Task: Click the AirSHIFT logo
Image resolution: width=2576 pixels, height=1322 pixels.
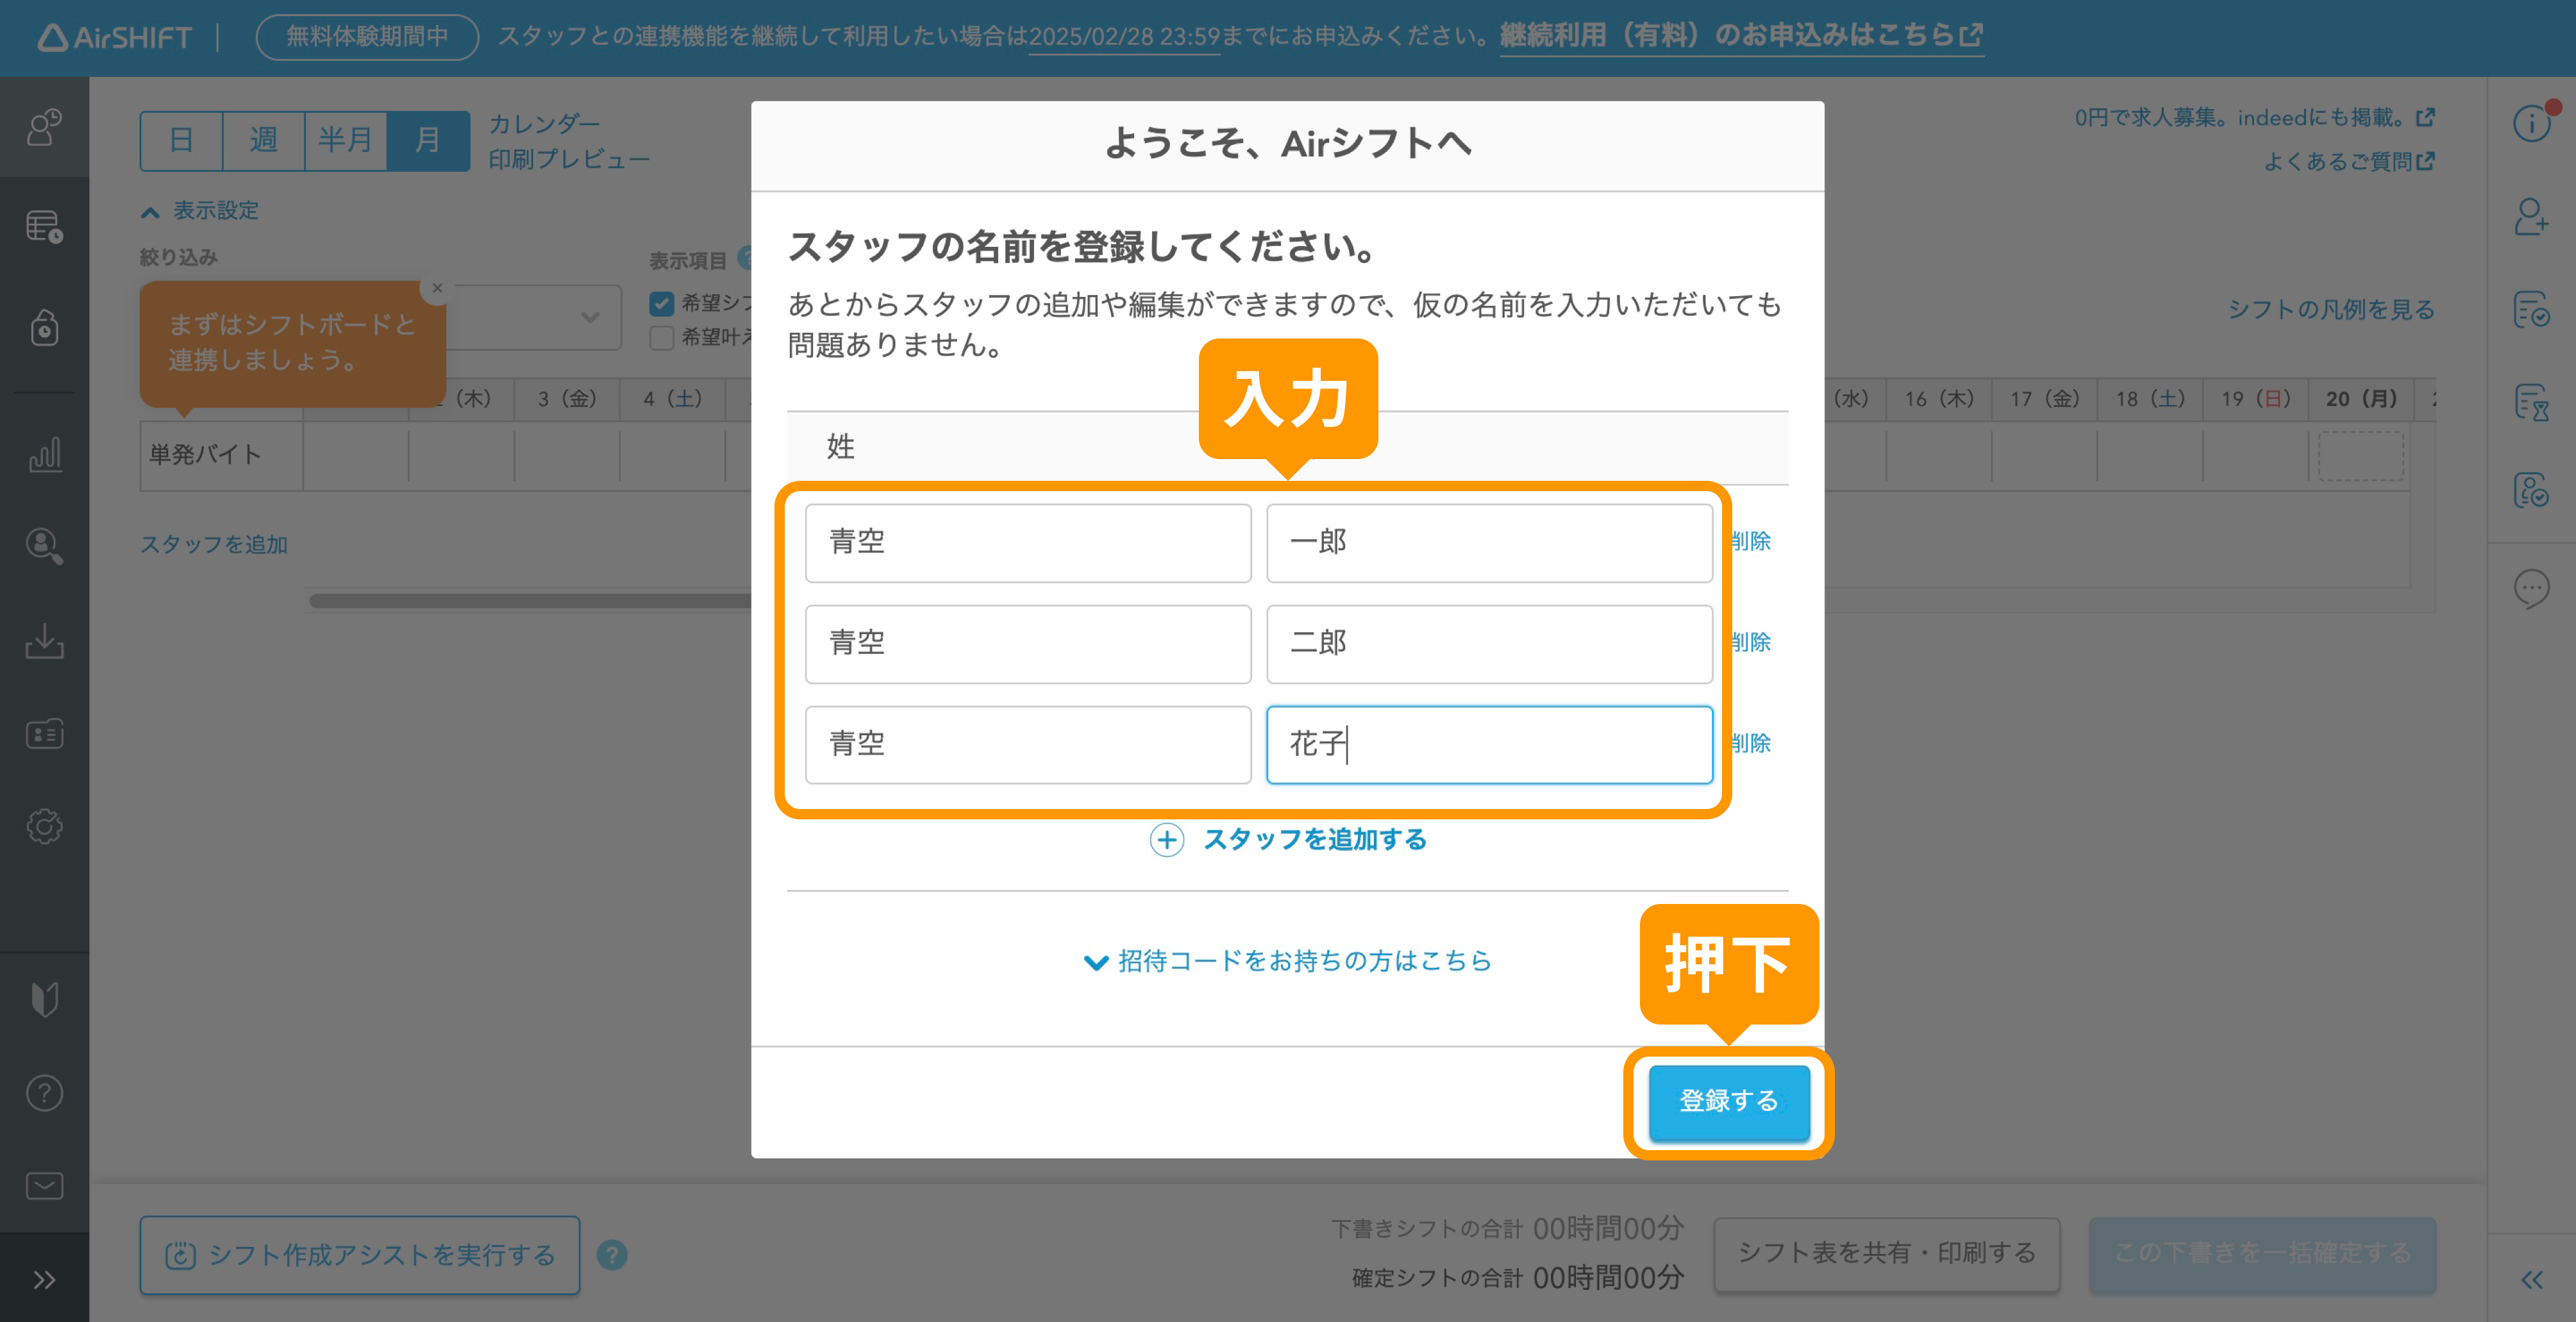Action: [115, 37]
